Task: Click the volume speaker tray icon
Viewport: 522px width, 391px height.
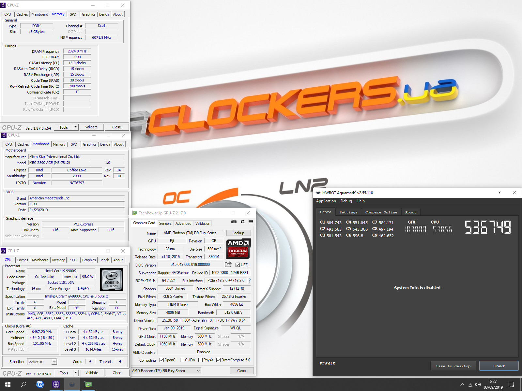Action: point(478,385)
